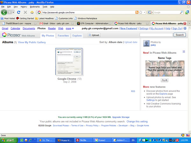Viewport: 191px width, 143px height.
Task: Open the Getting Started bookmark
Action: [x=25, y=18]
